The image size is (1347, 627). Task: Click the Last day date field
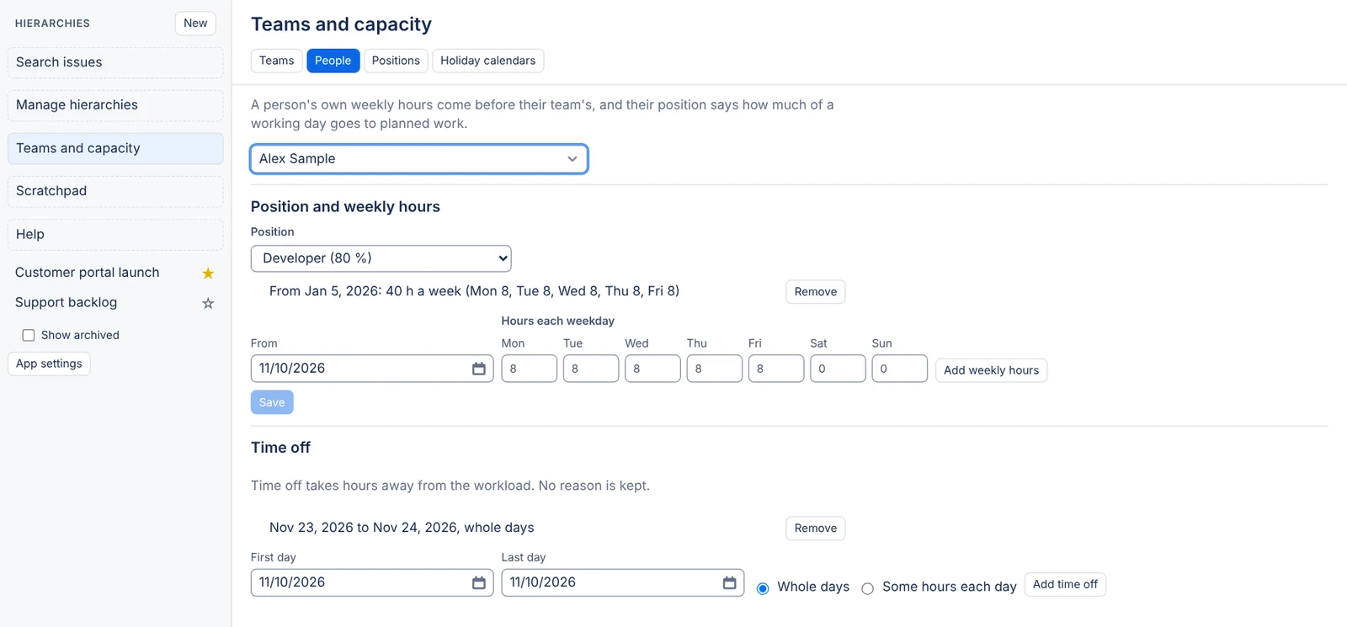coord(623,582)
